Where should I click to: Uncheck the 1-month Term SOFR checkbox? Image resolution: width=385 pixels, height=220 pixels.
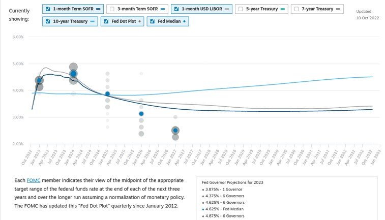48,9
